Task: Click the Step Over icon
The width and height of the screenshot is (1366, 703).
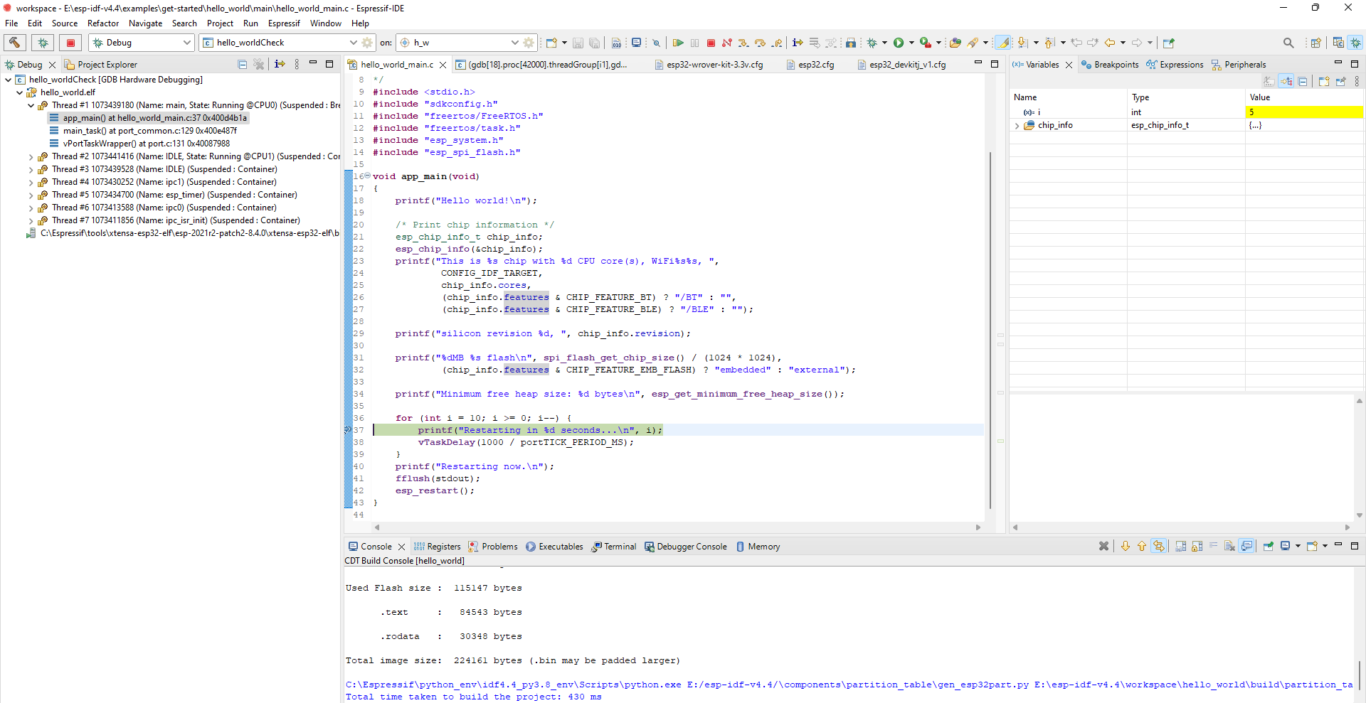Action: [760, 43]
